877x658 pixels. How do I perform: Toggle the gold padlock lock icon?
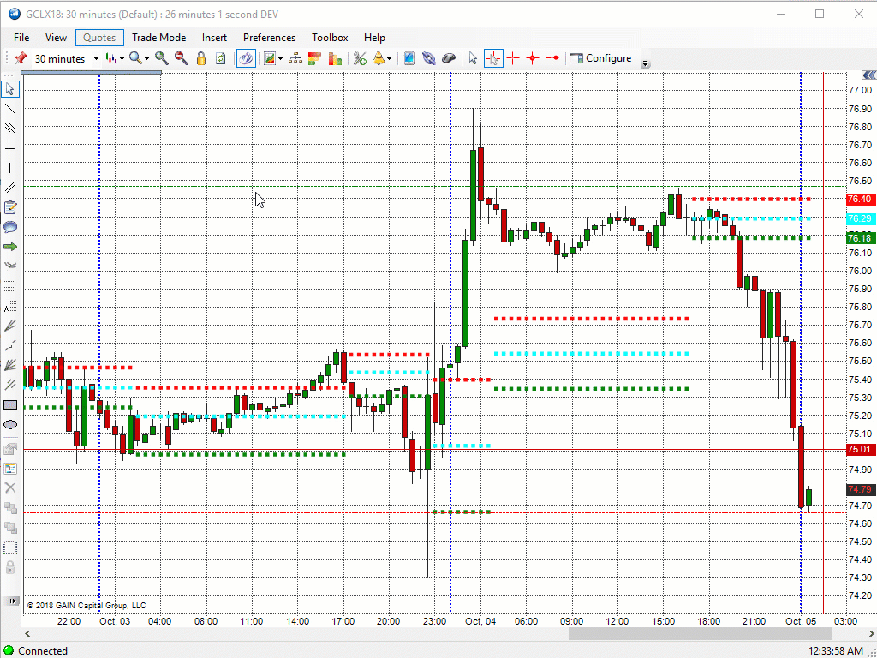coord(201,58)
